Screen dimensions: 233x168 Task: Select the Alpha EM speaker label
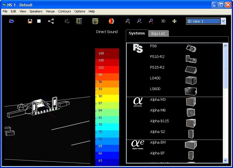(158, 143)
